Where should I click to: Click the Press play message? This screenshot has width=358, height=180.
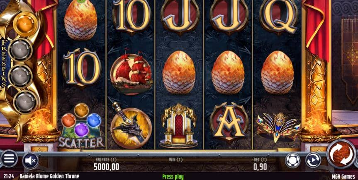(x=173, y=177)
